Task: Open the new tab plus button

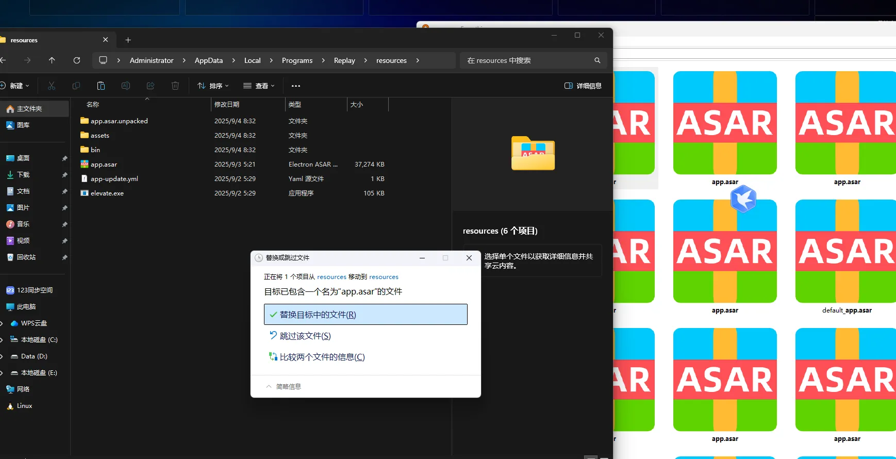Action: point(128,40)
